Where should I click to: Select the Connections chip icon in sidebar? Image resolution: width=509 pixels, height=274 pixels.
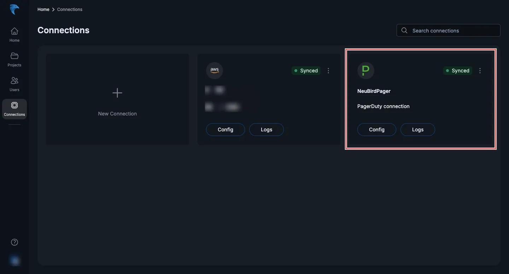coord(14,105)
